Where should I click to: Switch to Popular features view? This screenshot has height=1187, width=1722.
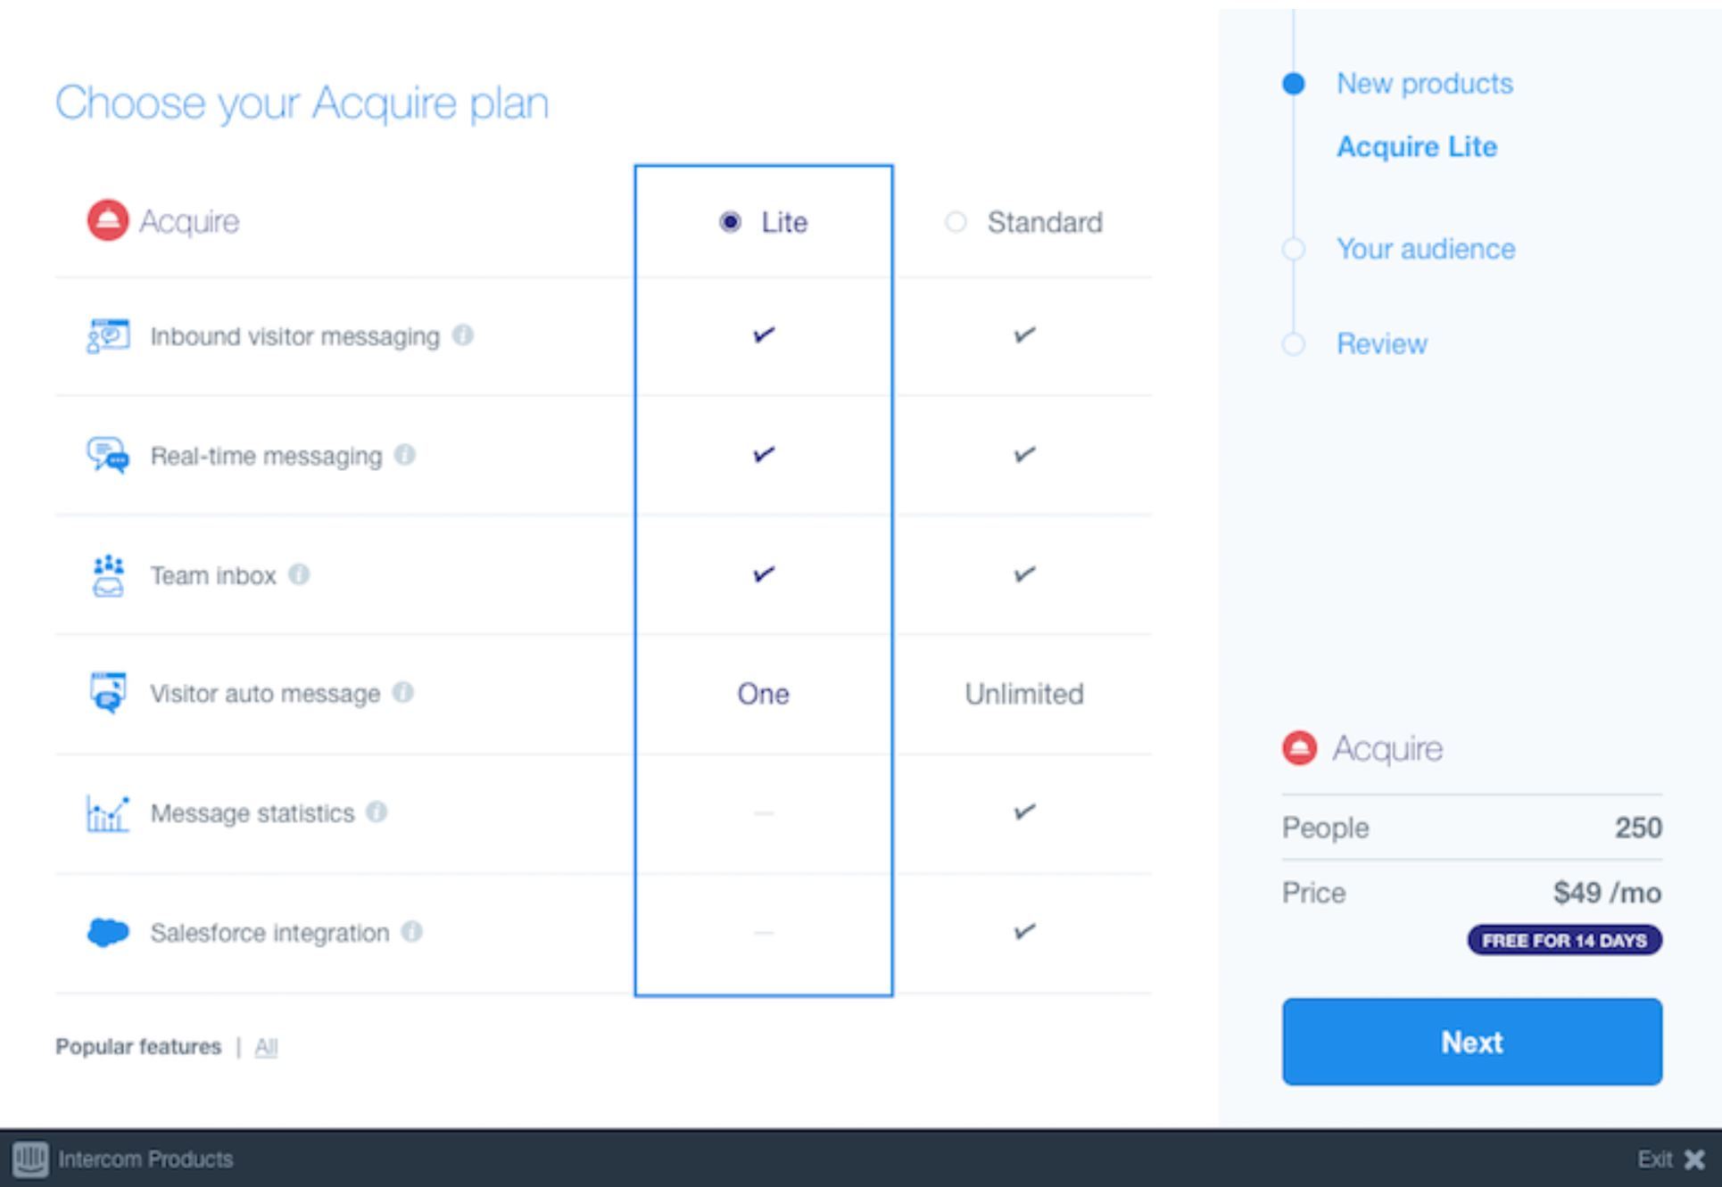(x=138, y=1047)
